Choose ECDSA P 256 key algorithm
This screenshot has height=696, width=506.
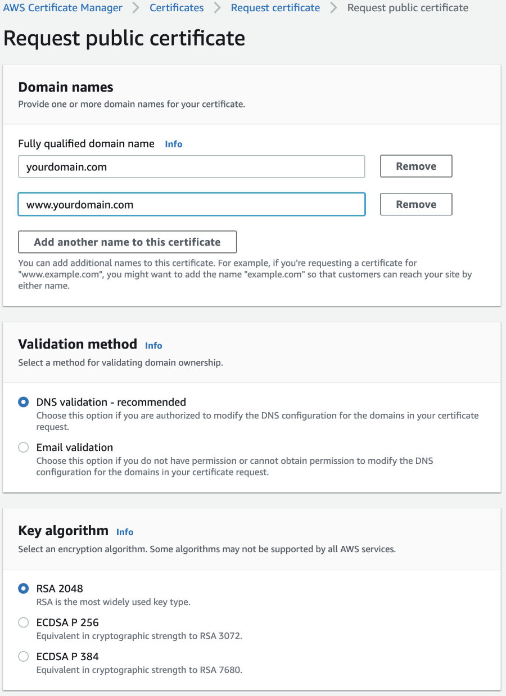pyautogui.click(x=23, y=622)
